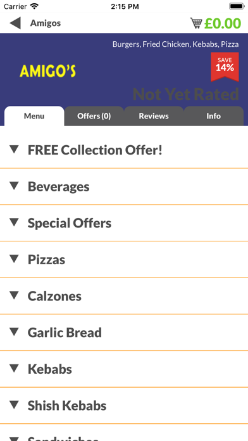Expand the Calzones section

[124, 296]
